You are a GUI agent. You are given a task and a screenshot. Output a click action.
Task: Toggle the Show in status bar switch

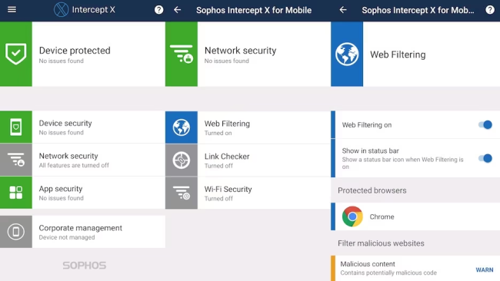(485, 158)
